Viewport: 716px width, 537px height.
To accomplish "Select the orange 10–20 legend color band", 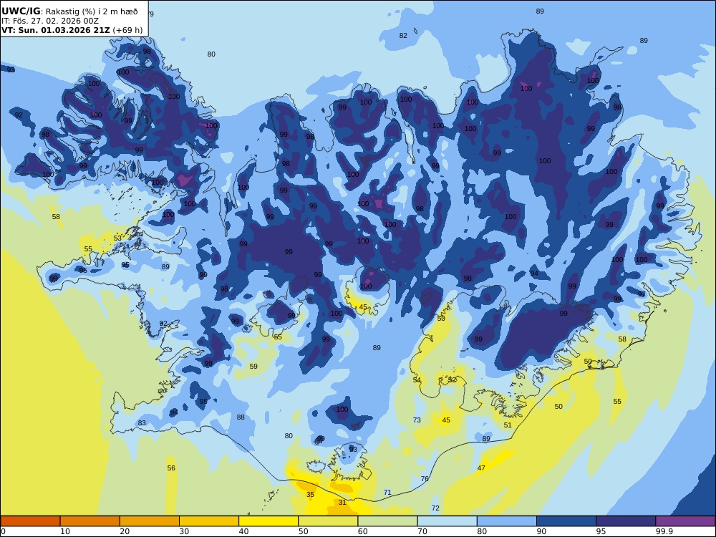I will (90, 521).
